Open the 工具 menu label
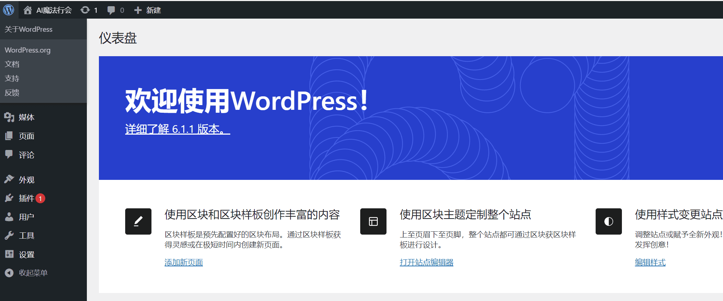The width and height of the screenshot is (723, 301). click(27, 236)
